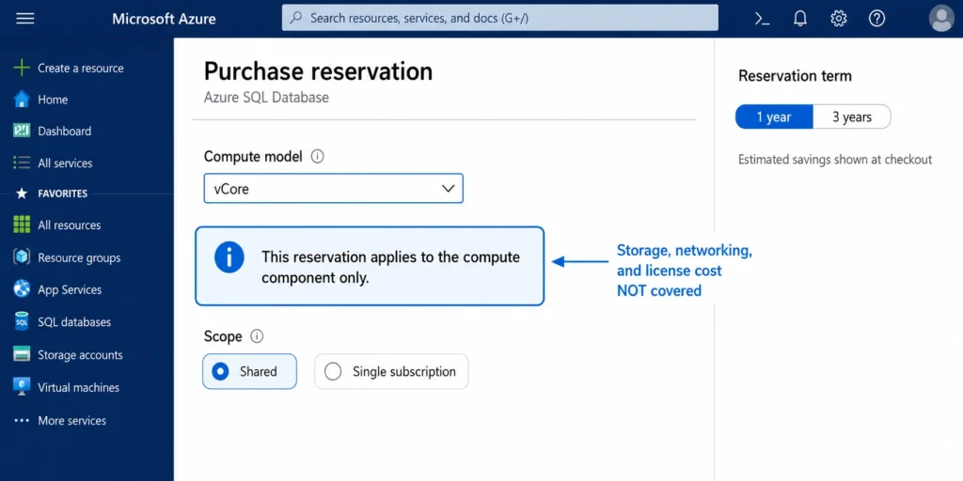Click the Resource groups cube icon
The height and width of the screenshot is (481, 963).
22,257
